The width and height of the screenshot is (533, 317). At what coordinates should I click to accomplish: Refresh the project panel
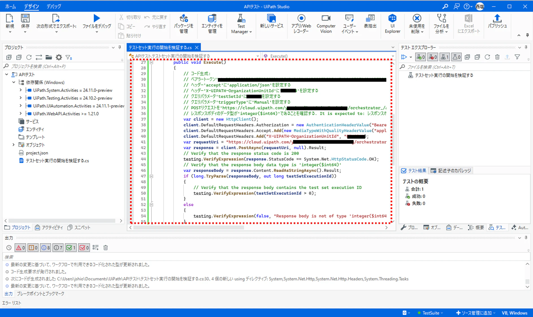[x=29, y=57]
